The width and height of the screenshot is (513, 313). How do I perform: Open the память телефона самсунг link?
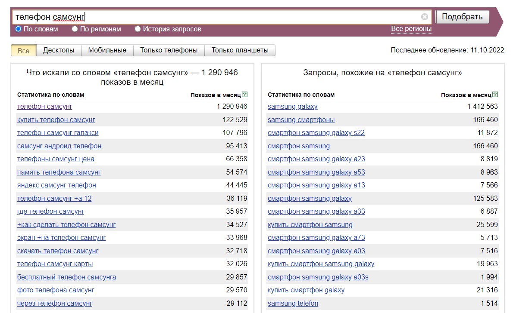[x=59, y=172]
